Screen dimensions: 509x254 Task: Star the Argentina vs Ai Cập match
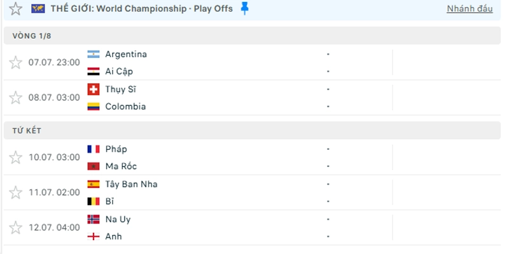(15, 62)
